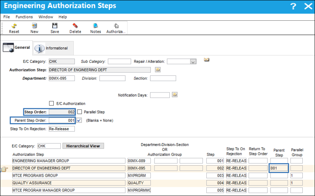
Task: Click the Department field 00MX-095
Action: click(x=62, y=78)
